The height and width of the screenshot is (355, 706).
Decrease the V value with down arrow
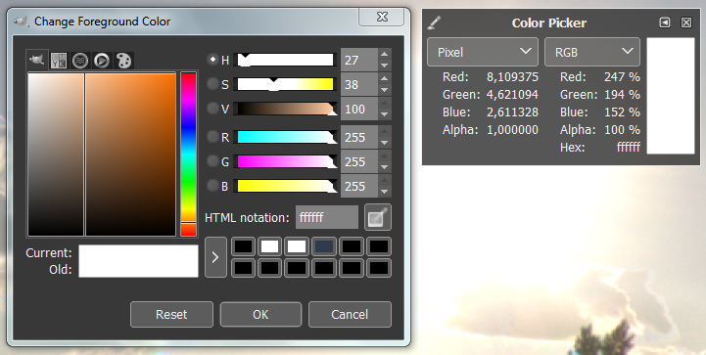(384, 114)
